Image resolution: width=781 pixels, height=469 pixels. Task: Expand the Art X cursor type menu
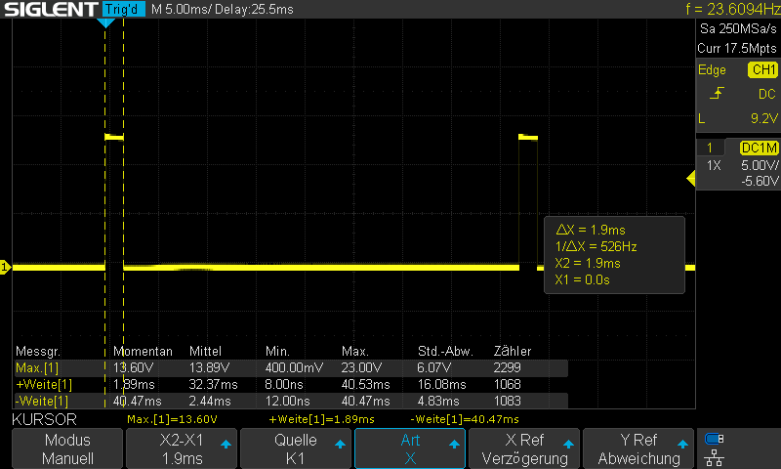coord(410,448)
